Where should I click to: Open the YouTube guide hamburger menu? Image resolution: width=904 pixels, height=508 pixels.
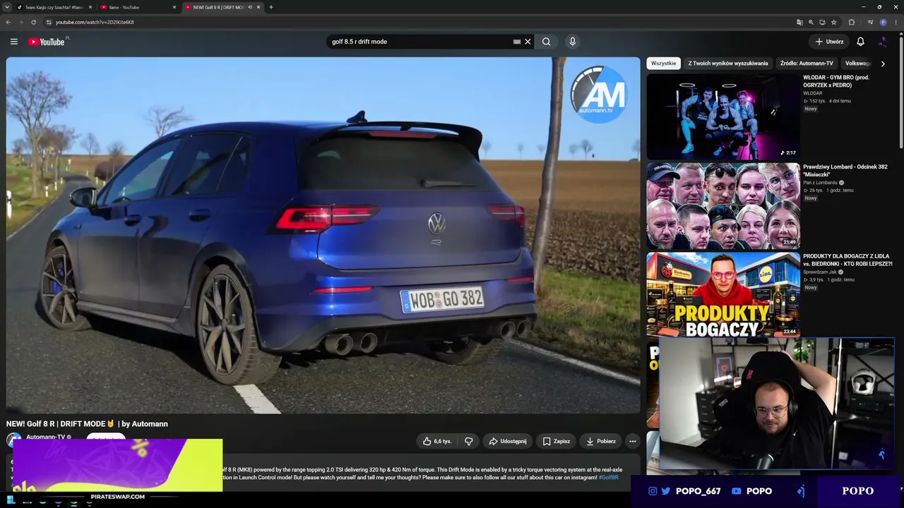pyautogui.click(x=13, y=42)
